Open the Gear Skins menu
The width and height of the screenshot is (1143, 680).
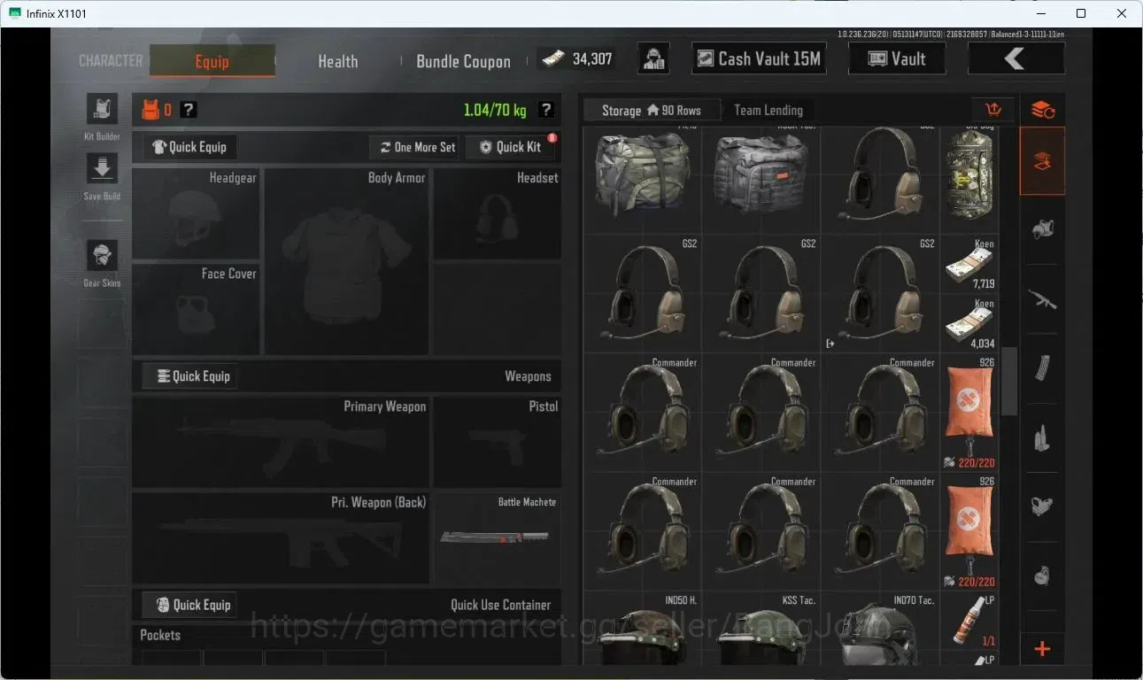(x=102, y=256)
